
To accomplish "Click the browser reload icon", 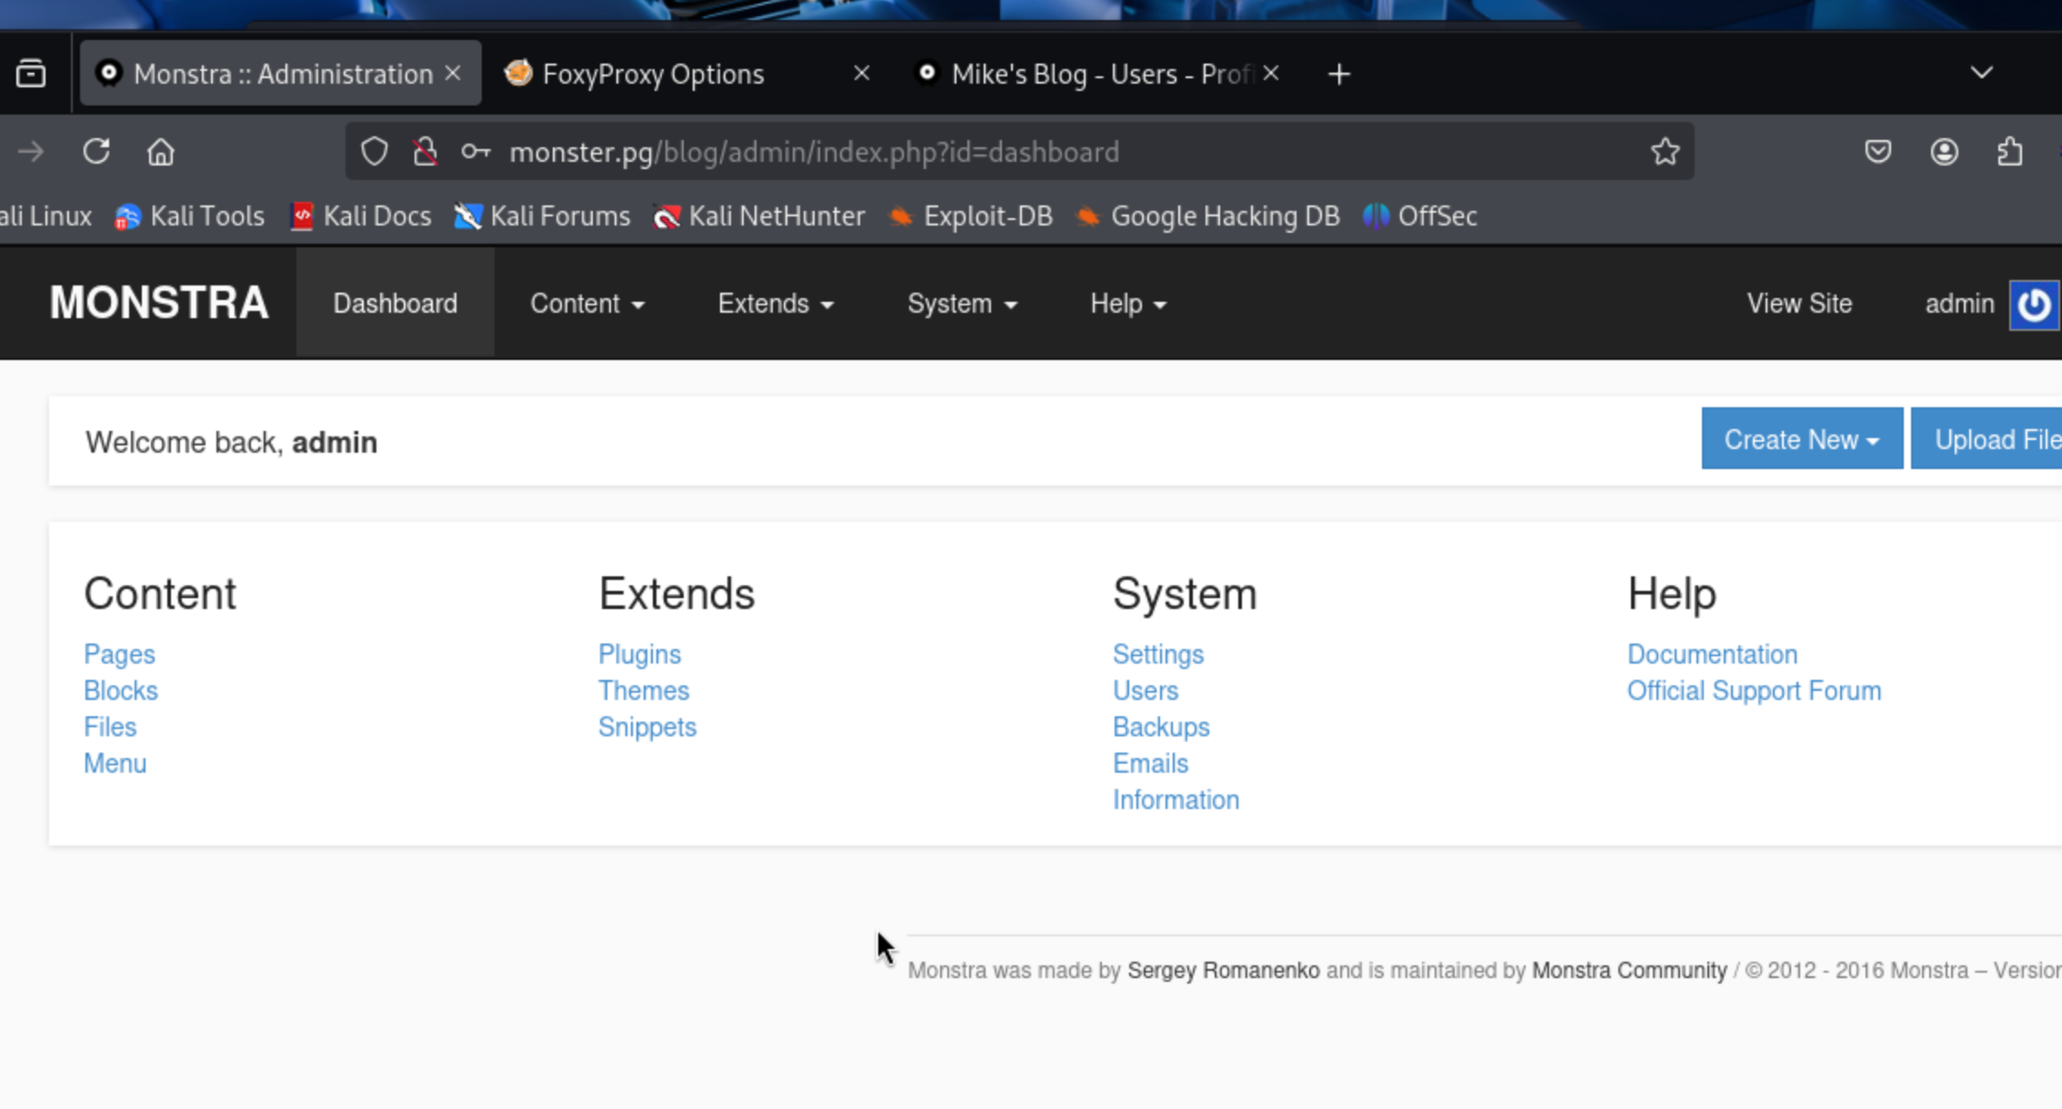I will point(96,151).
